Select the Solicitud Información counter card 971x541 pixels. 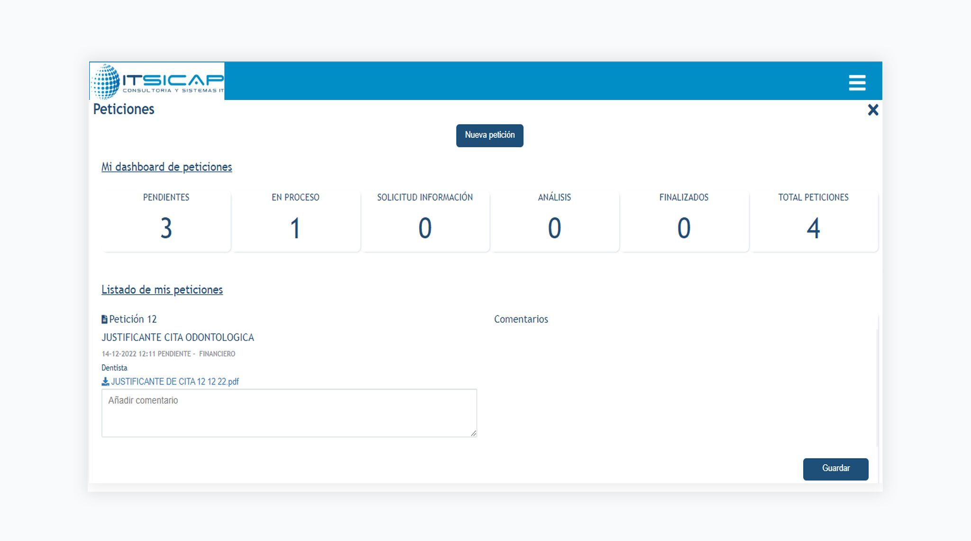(425, 220)
